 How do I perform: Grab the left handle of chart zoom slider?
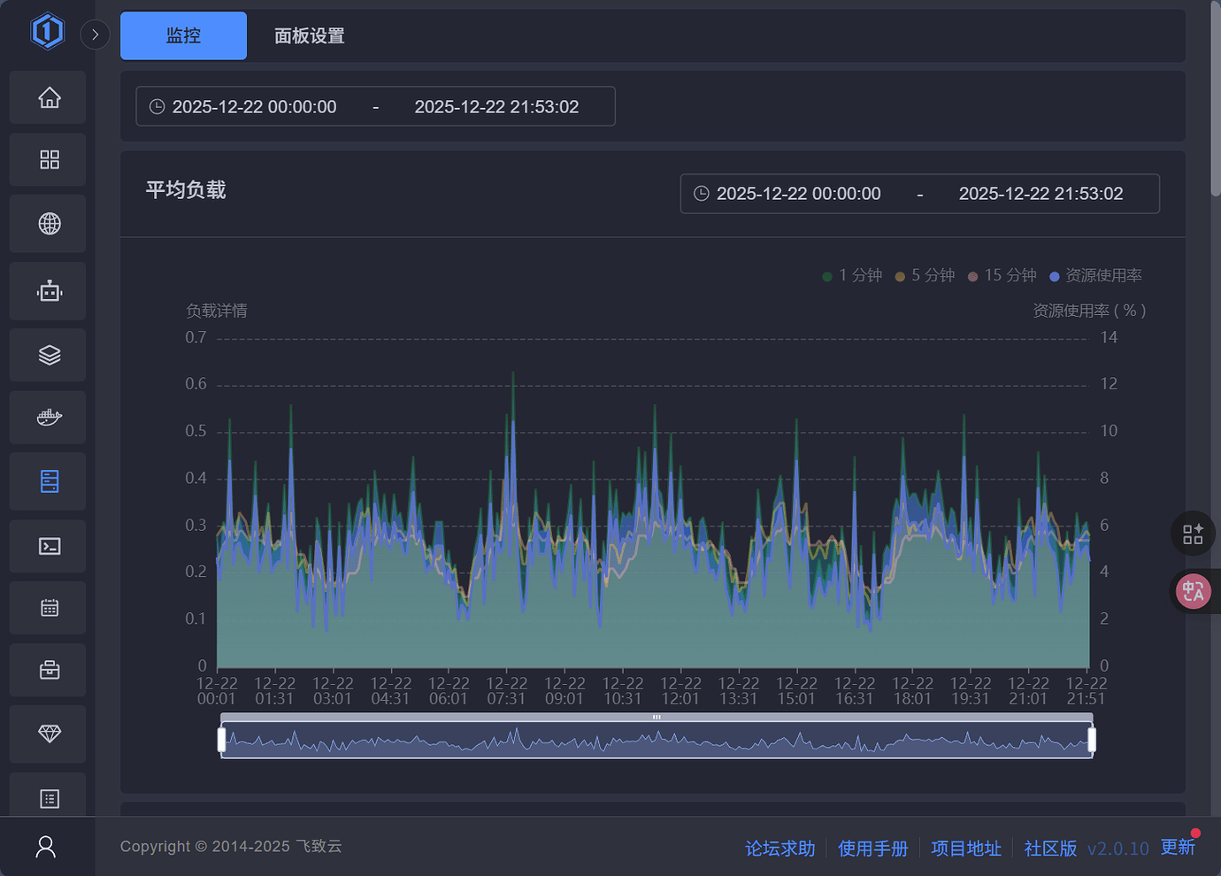(221, 740)
